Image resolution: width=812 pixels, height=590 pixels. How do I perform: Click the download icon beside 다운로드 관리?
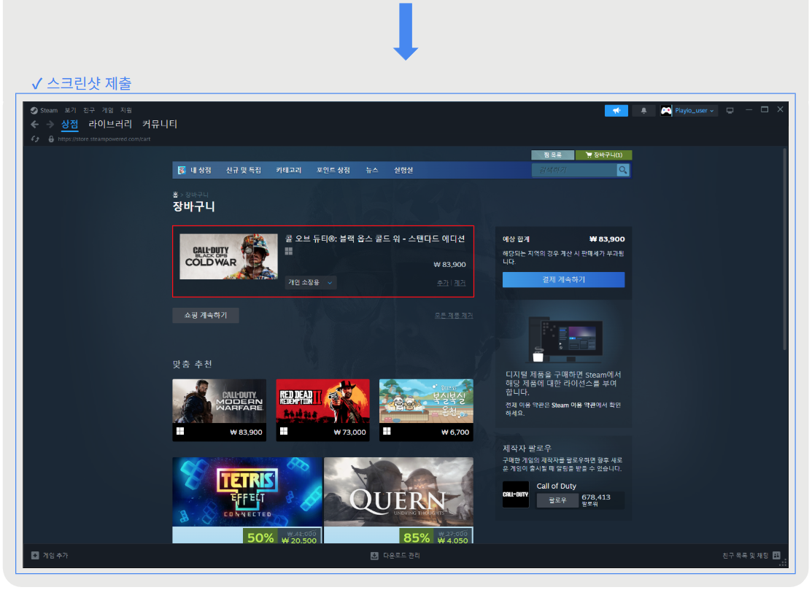374,555
